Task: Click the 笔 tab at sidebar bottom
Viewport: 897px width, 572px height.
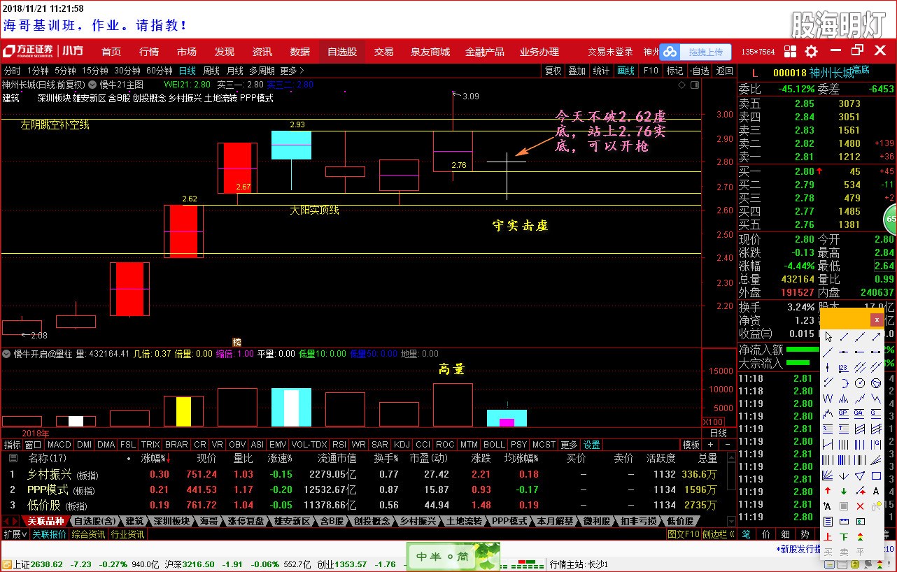Action: coord(746,534)
